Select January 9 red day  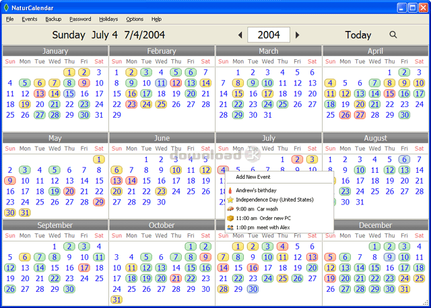[x=84, y=83]
